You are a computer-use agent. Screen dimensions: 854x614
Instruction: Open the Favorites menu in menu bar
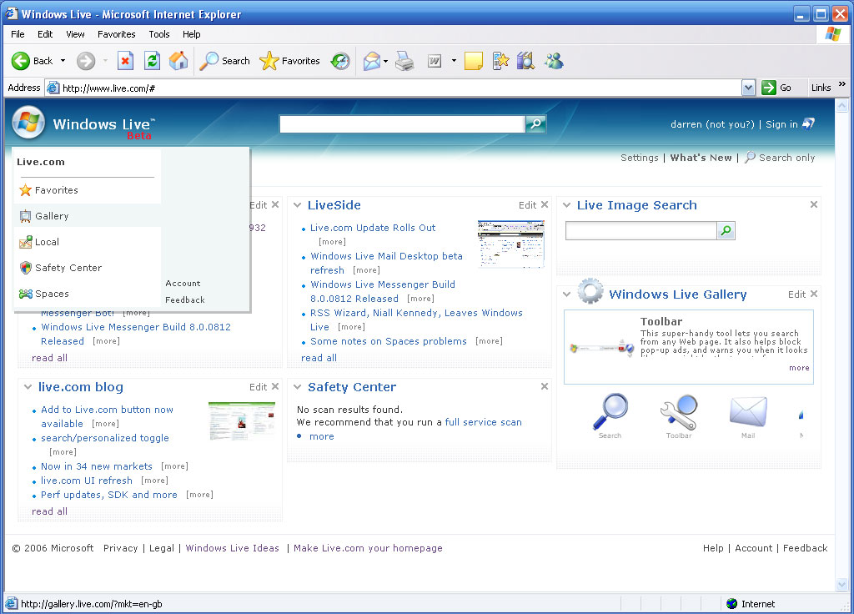(x=116, y=34)
